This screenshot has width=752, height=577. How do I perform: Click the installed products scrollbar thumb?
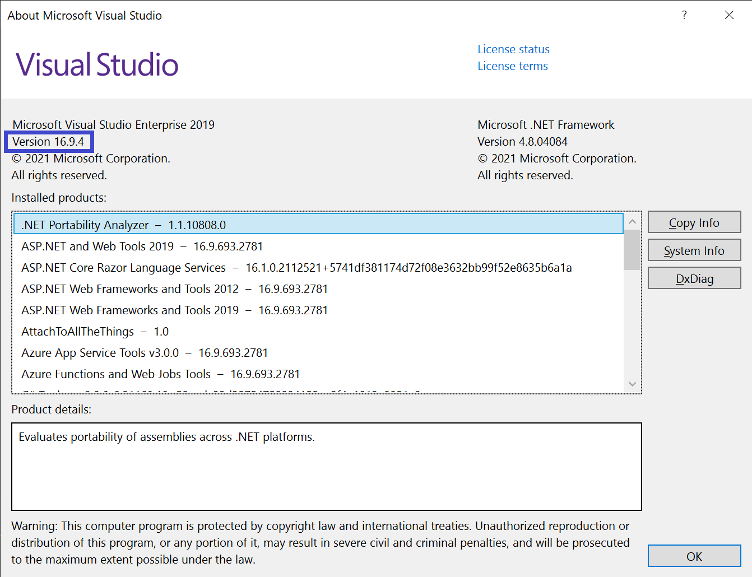(x=632, y=250)
